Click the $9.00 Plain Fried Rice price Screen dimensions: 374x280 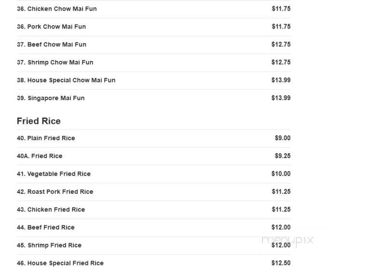tap(283, 138)
